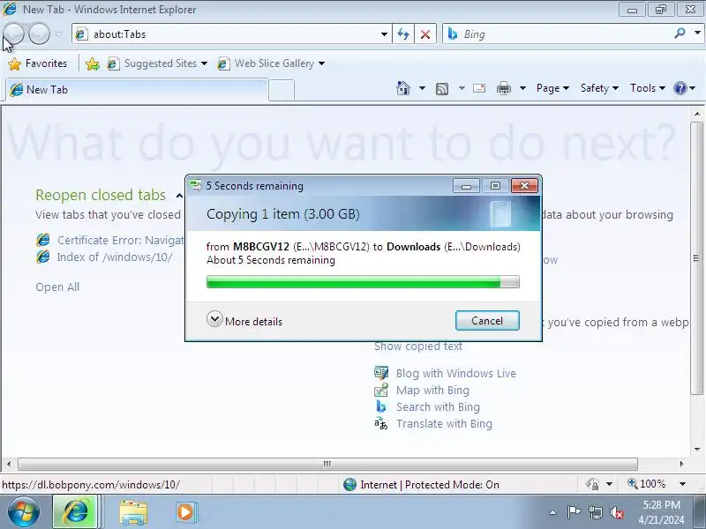The height and width of the screenshot is (529, 706).
Task: Click Map with Bing link
Action: [432, 390]
